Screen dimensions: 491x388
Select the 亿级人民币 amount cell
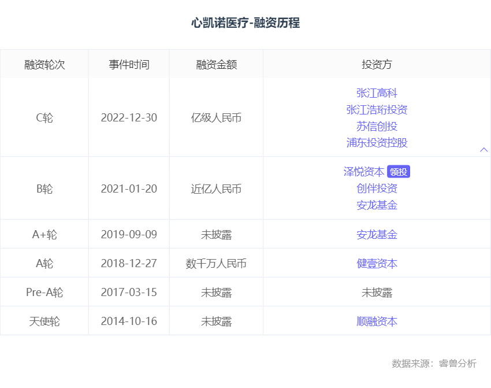pyautogui.click(x=217, y=118)
